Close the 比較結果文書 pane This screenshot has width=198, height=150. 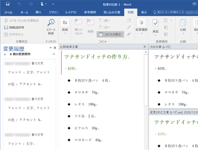[x=145, y=47]
